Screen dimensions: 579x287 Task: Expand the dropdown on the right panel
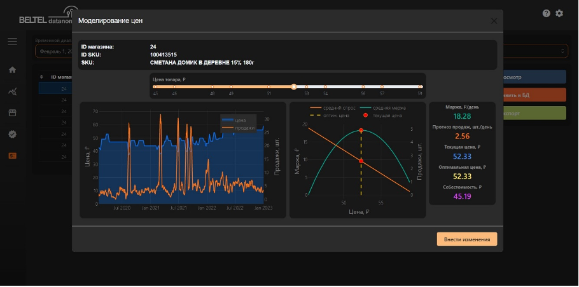click(x=562, y=51)
